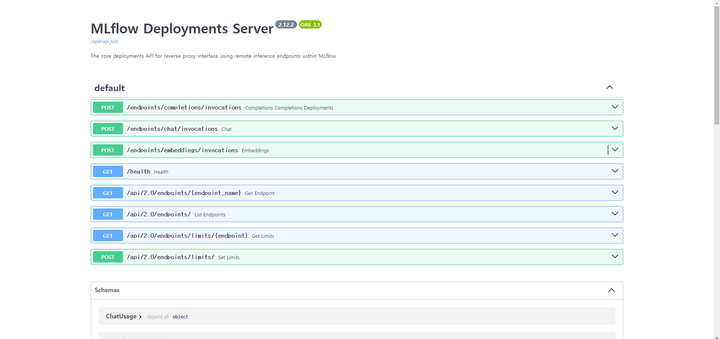Expand the completions invocations endpoint arrow
The height and width of the screenshot is (339, 720).
click(x=615, y=107)
